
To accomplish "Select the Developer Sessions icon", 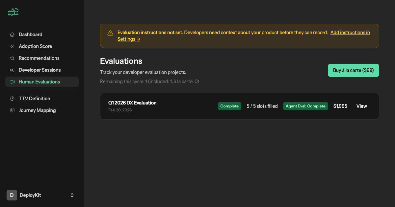I will [12, 70].
